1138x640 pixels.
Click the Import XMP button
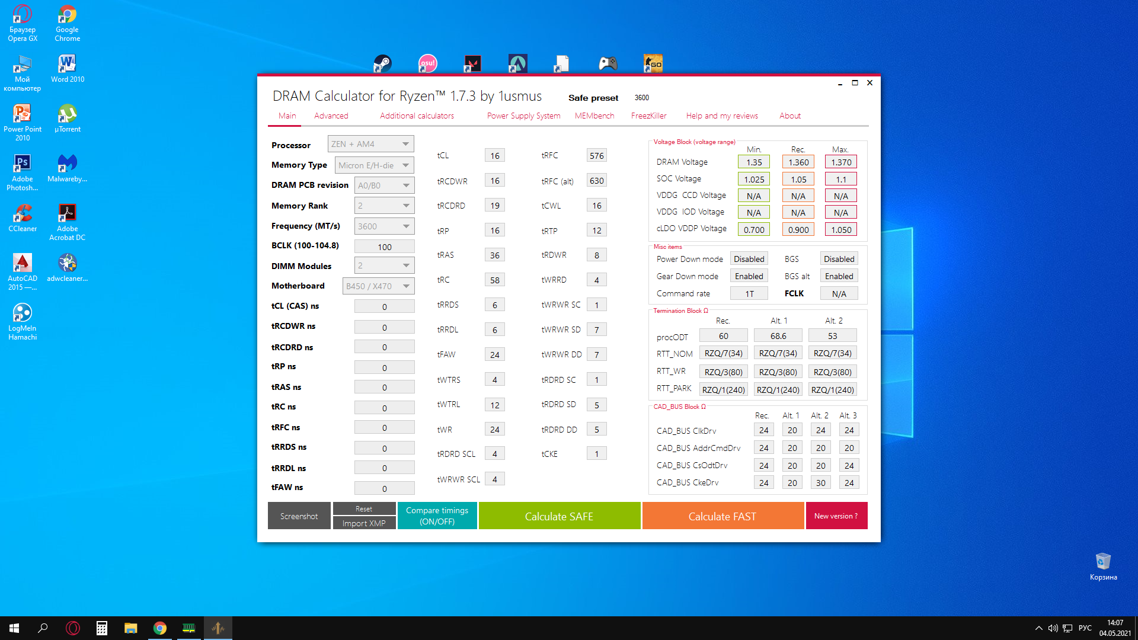coord(364,523)
